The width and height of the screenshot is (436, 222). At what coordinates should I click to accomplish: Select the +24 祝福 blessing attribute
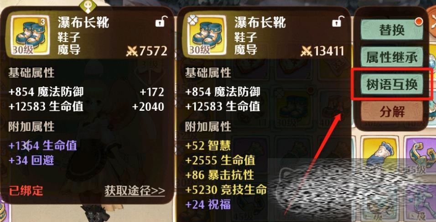[x=208, y=205]
